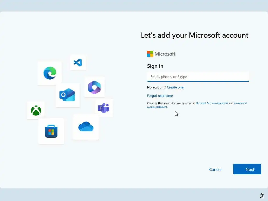
Task: Open the accessibility icon in the corner
Action: pyautogui.click(x=262, y=196)
